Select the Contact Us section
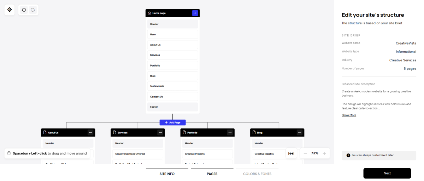Viewport: 424px width, 181px height. point(172,96)
